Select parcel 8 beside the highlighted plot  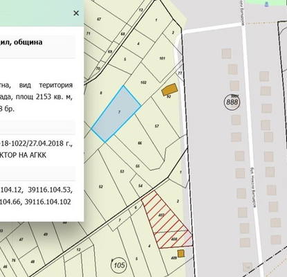(101, 93)
